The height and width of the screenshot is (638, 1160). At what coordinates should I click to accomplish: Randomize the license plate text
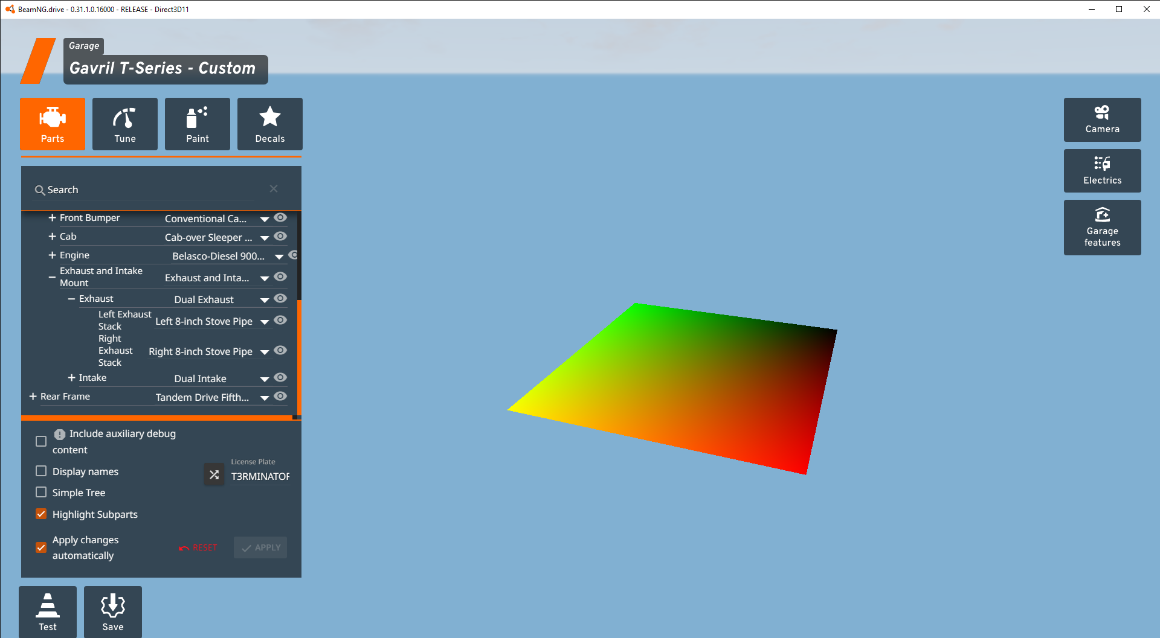pos(214,475)
